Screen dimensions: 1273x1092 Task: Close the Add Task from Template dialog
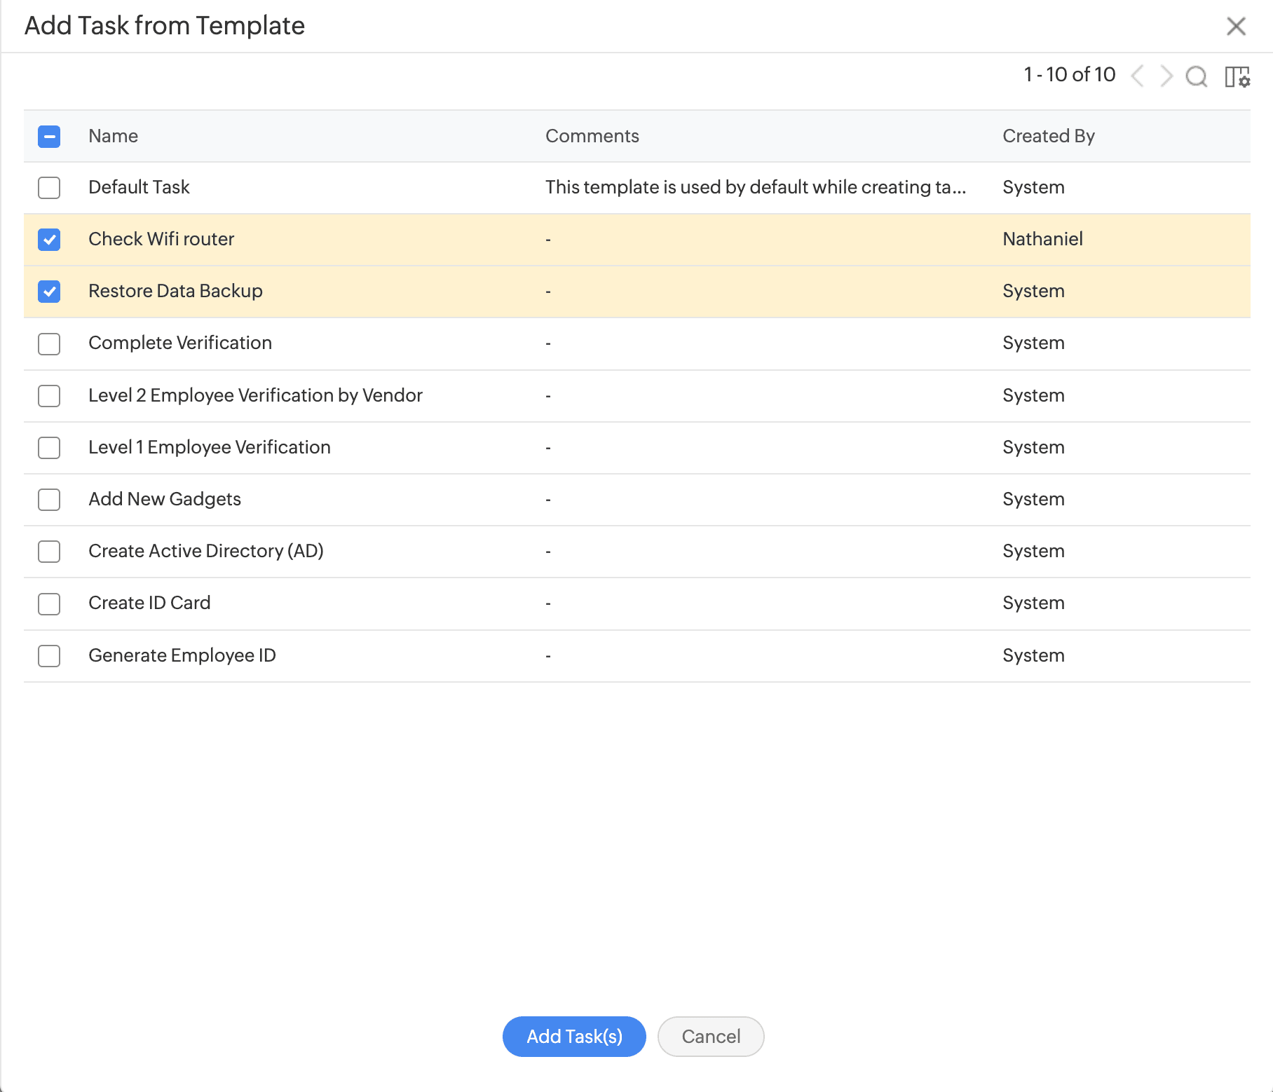pos(1236,27)
